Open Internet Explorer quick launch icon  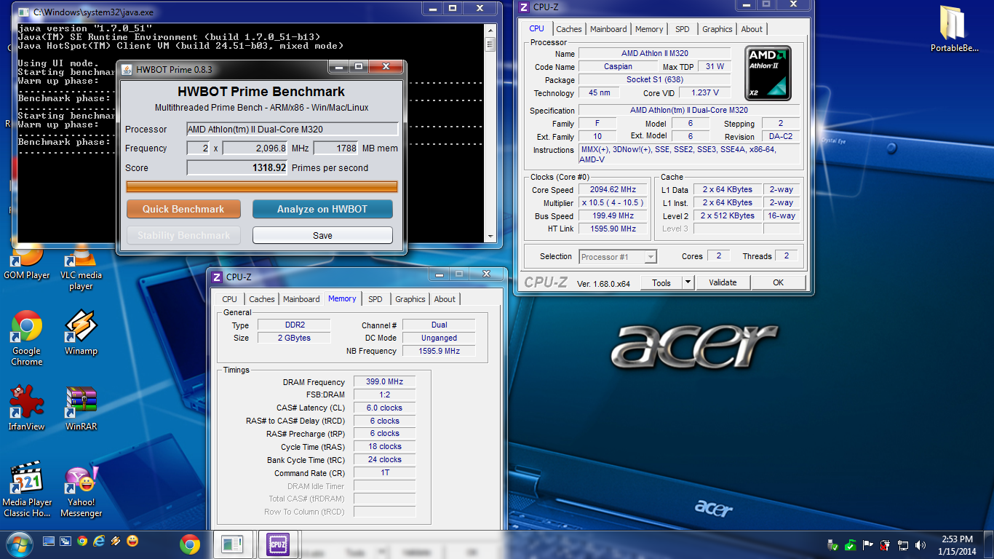(99, 542)
